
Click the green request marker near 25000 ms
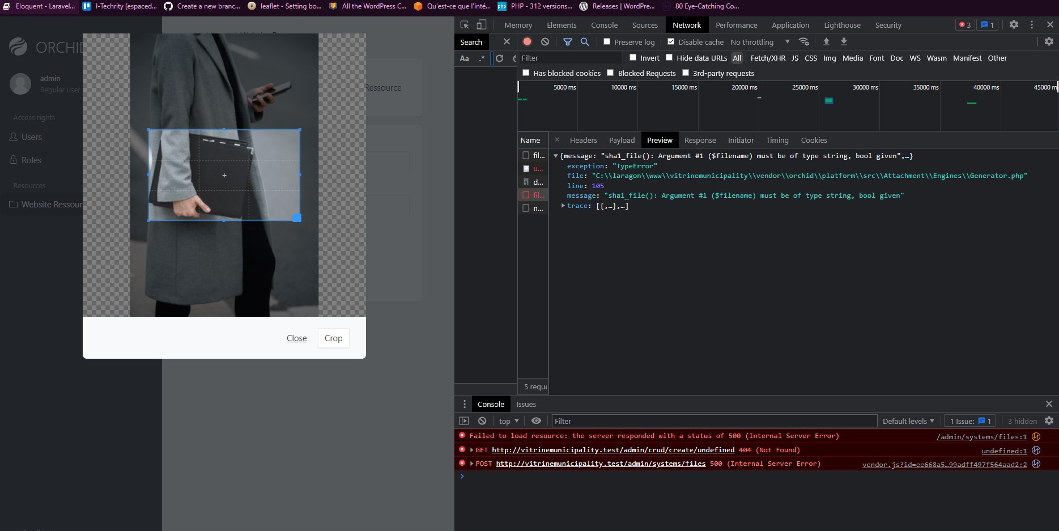click(x=829, y=100)
